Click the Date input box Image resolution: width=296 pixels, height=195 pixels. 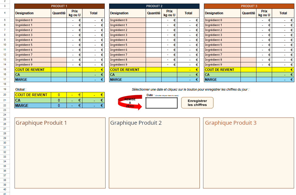click(161, 103)
